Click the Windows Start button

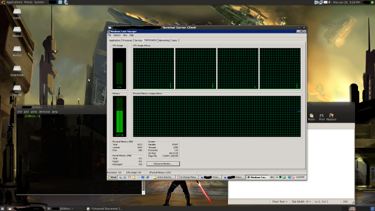pos(112,177)
